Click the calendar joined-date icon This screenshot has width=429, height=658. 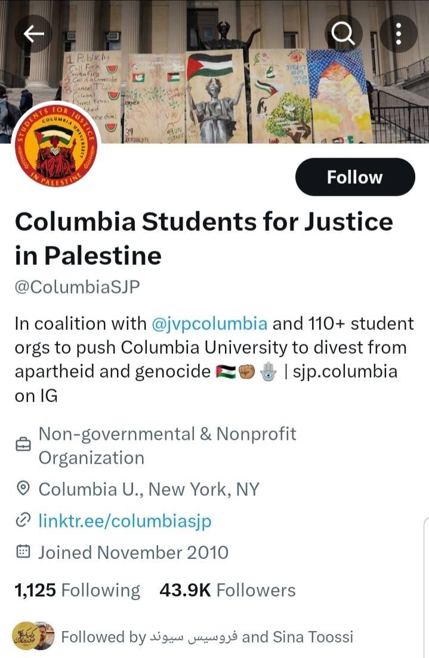click(23, 552)
